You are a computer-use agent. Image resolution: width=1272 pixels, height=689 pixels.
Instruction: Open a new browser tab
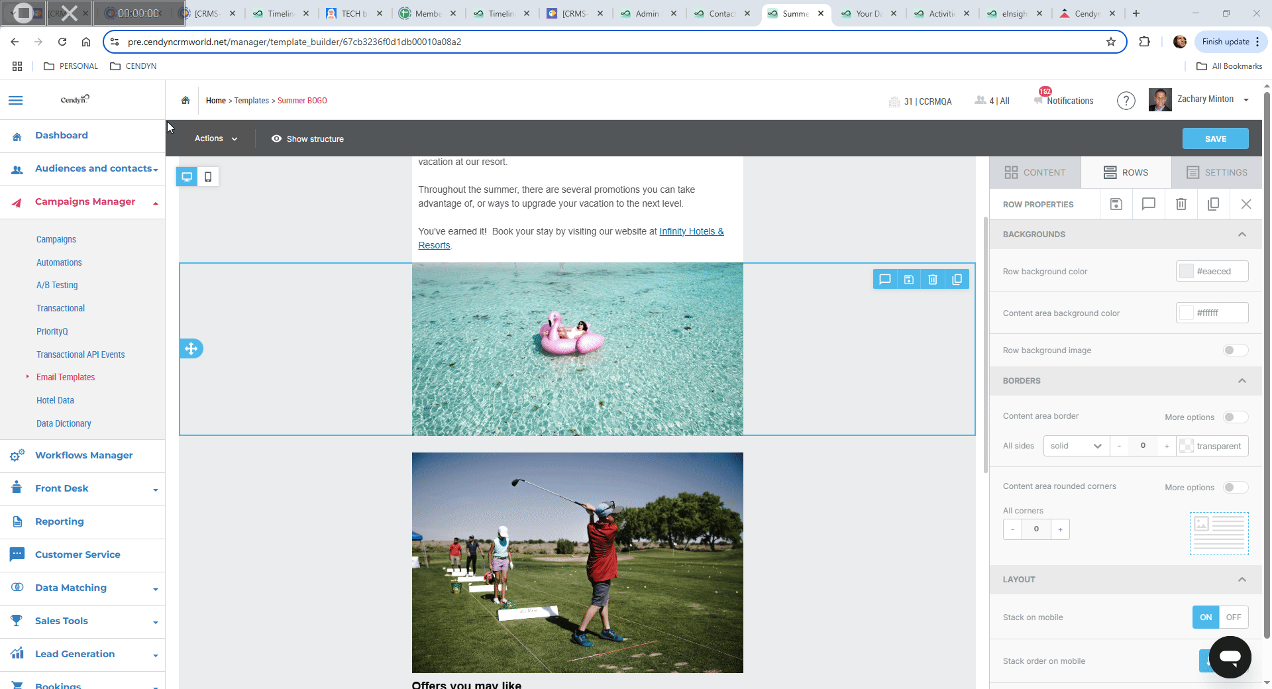point(1136,13)
